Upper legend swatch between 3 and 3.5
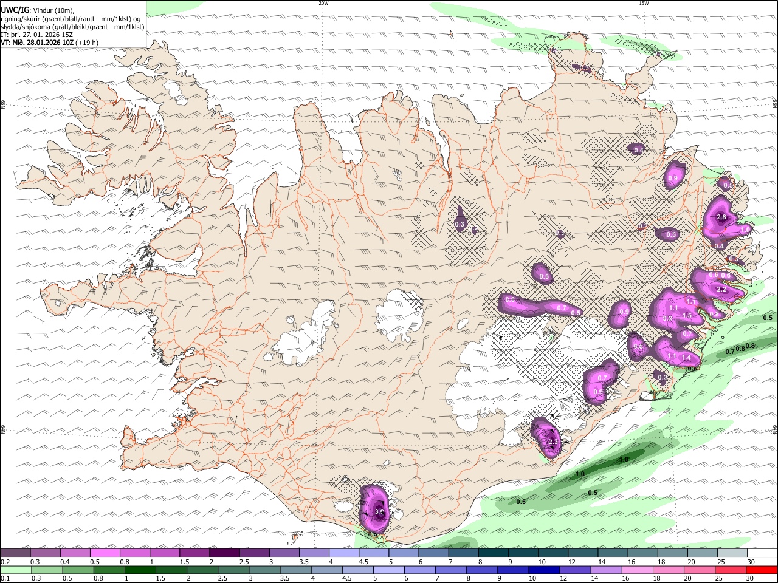 pyautogui.click(x=283, y=553)
